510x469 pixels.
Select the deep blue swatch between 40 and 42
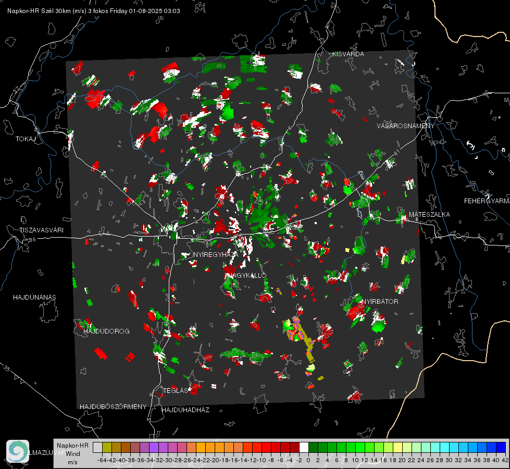click(x=501, y=447)
